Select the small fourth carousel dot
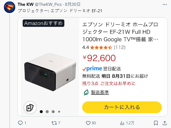 (x=59, y=112)
